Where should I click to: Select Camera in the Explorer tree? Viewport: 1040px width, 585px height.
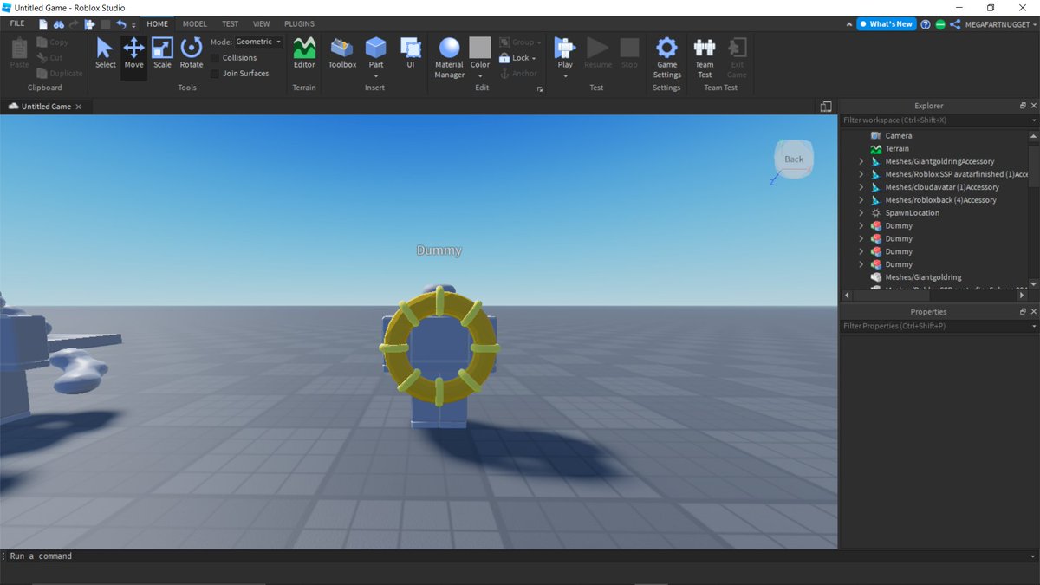(898, 136)
